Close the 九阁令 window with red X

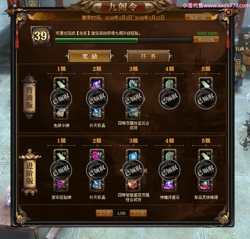228,12
